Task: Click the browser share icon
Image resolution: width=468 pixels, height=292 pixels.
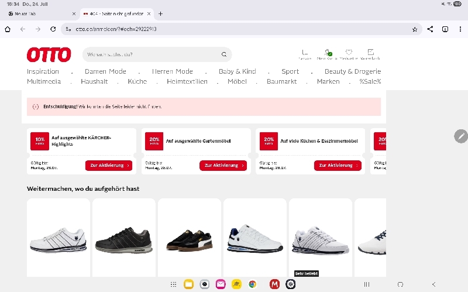Action: [x=430, y=29]
